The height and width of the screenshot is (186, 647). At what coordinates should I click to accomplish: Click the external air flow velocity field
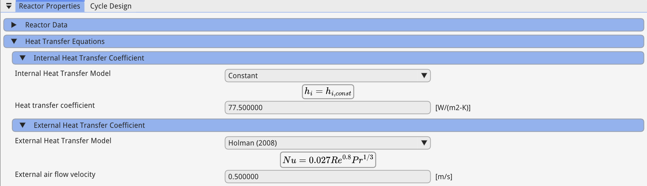(x=327, y=177)
